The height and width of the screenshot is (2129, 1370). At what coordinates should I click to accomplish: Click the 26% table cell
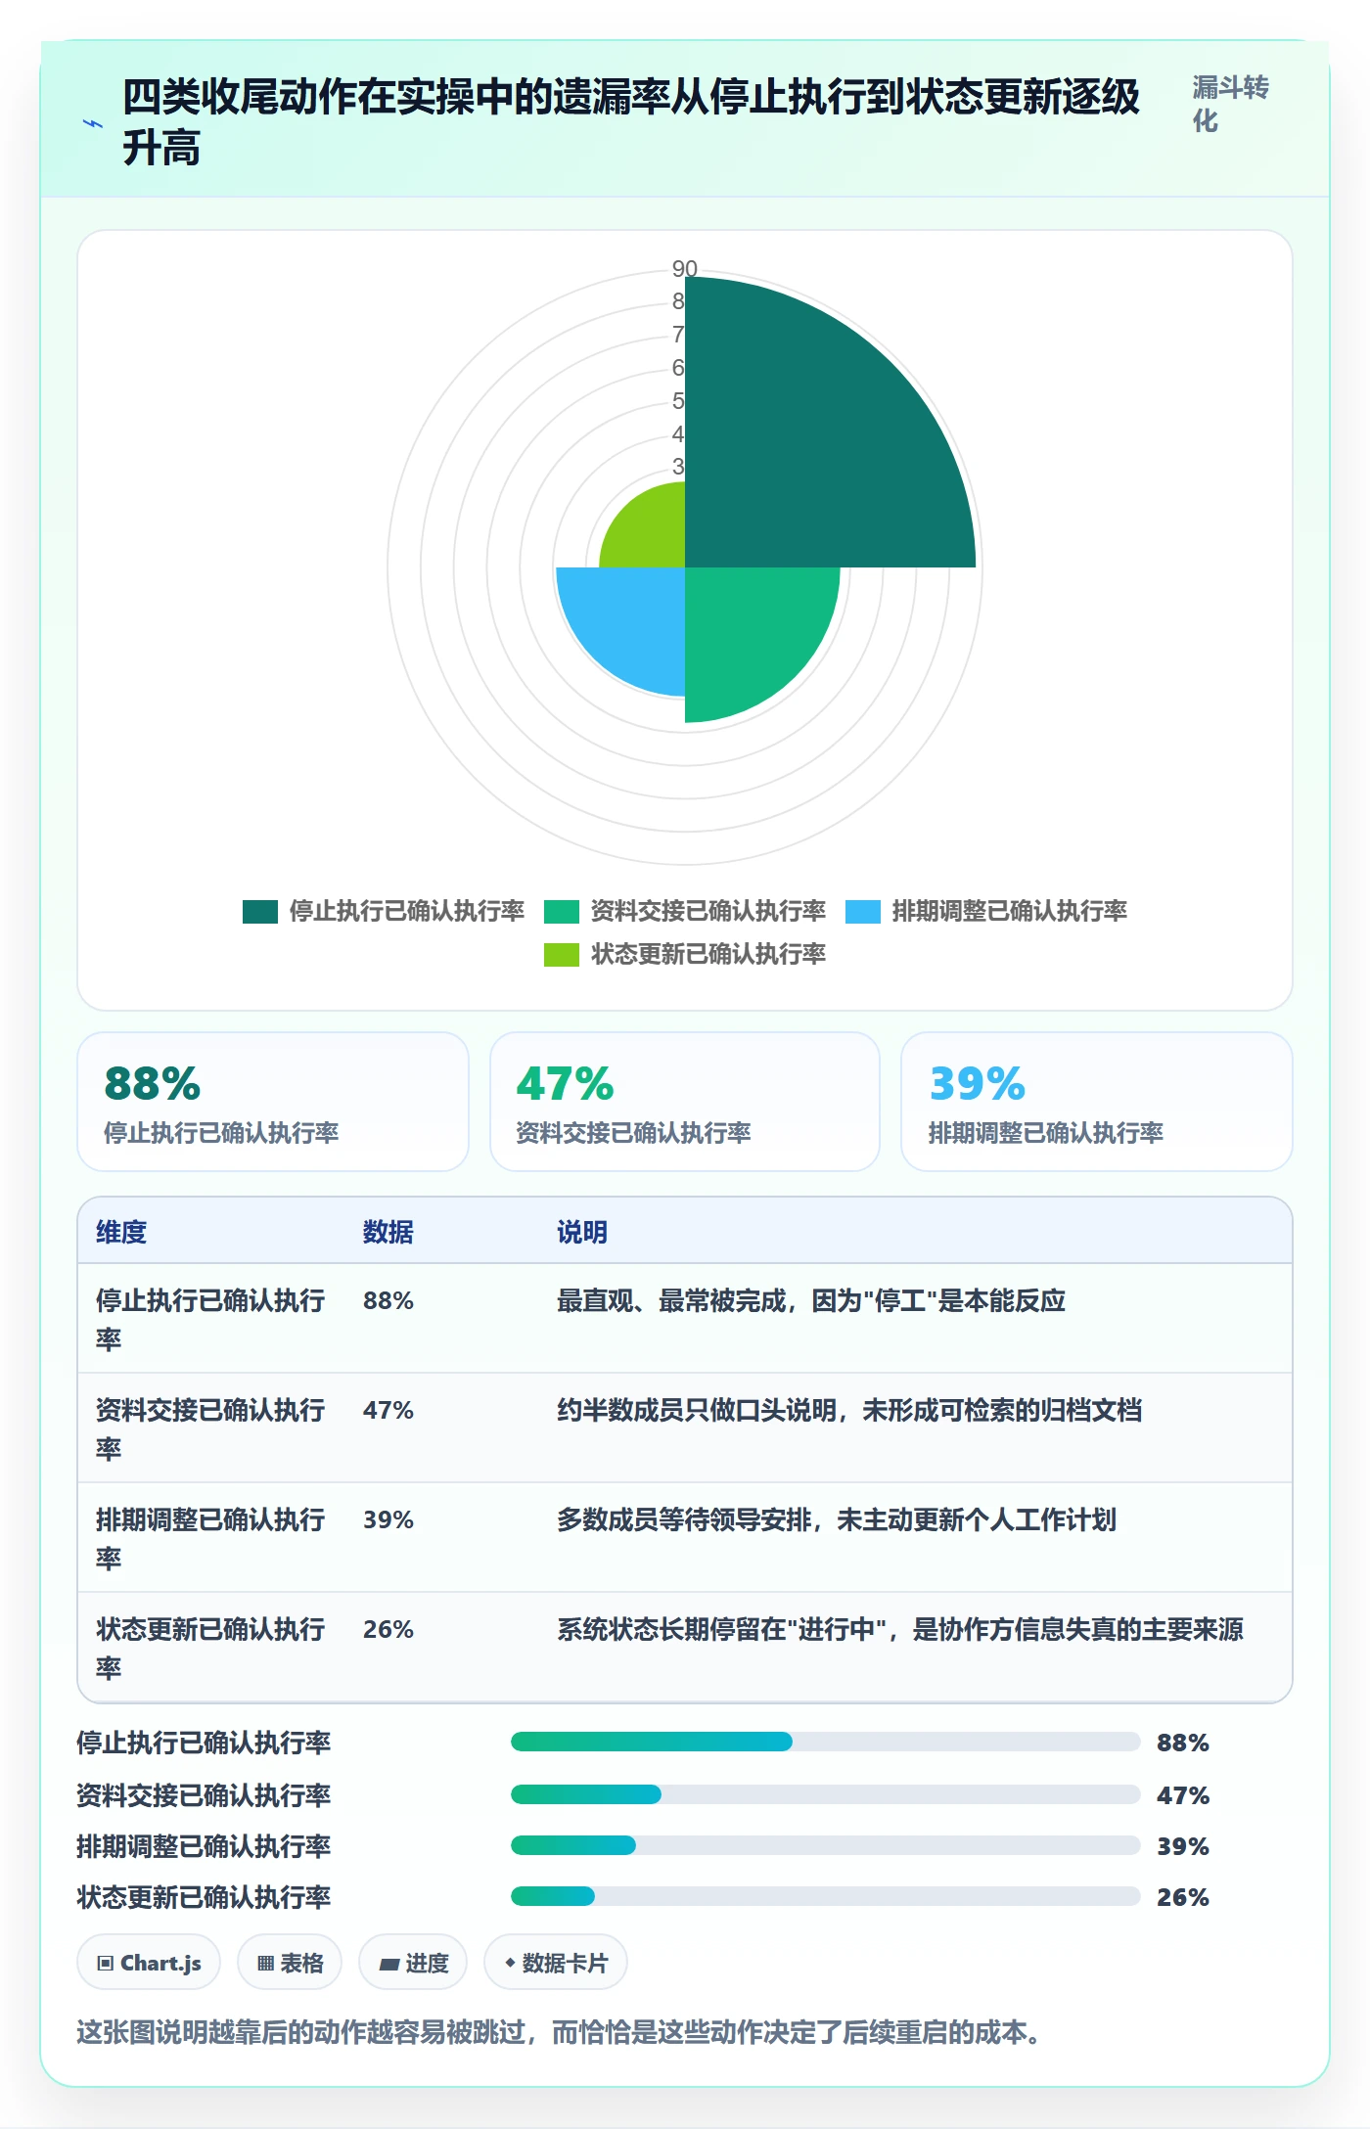(388, 1629)
